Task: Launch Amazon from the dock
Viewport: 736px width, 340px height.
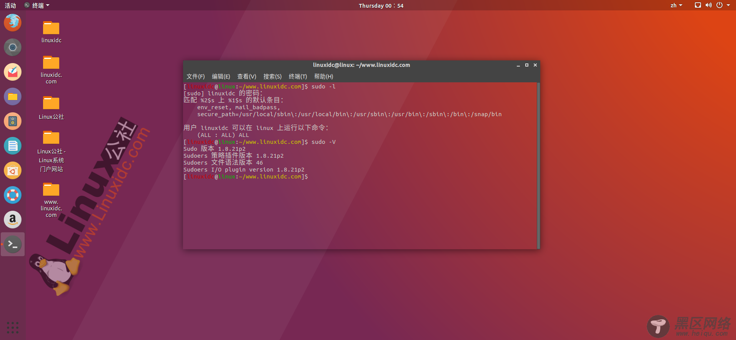Action: (13, 220)
